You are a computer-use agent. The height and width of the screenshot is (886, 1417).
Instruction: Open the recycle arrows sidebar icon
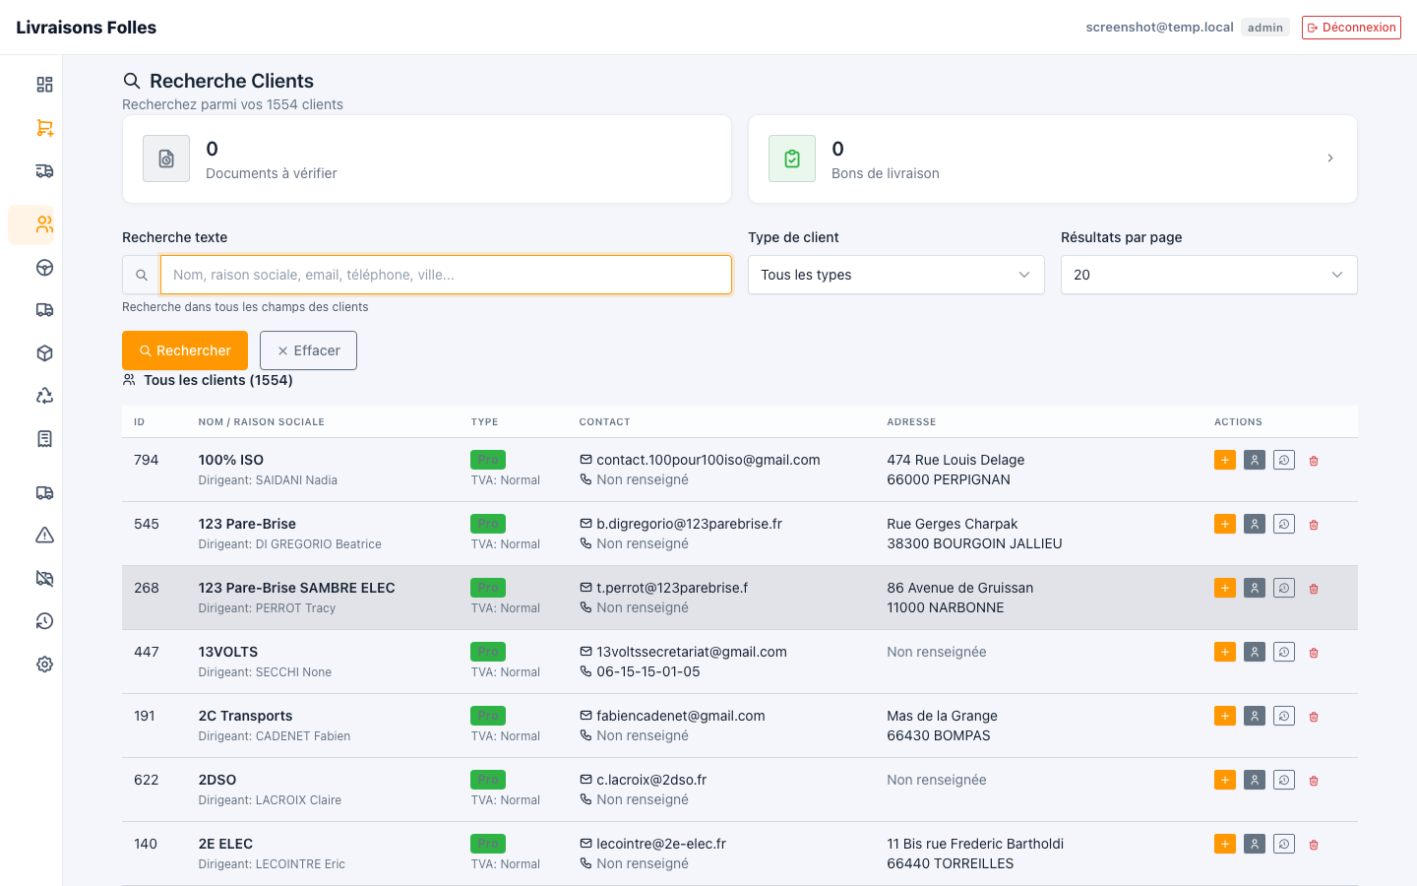tap(44, 396)
